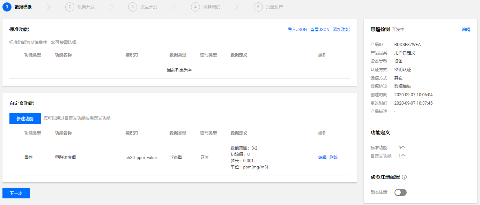Click the 单位：ppm(mg/m3) text

coord(249,167)
